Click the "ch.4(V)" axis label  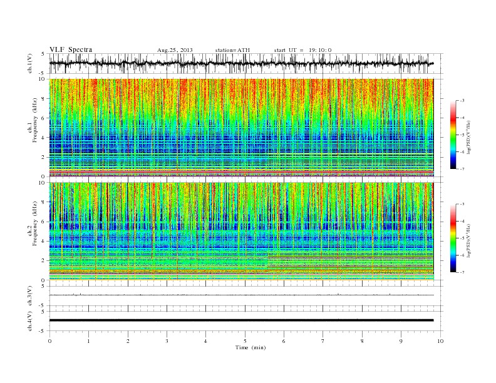[30, 321]
